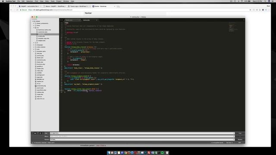Click the Spotlight search icon in menu bar
This screenshot has height=155, width=276.
[x=265, y=1]
